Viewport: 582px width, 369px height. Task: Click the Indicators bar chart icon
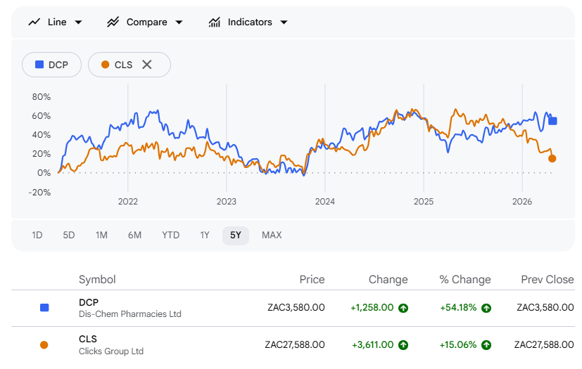pos(215,22)
